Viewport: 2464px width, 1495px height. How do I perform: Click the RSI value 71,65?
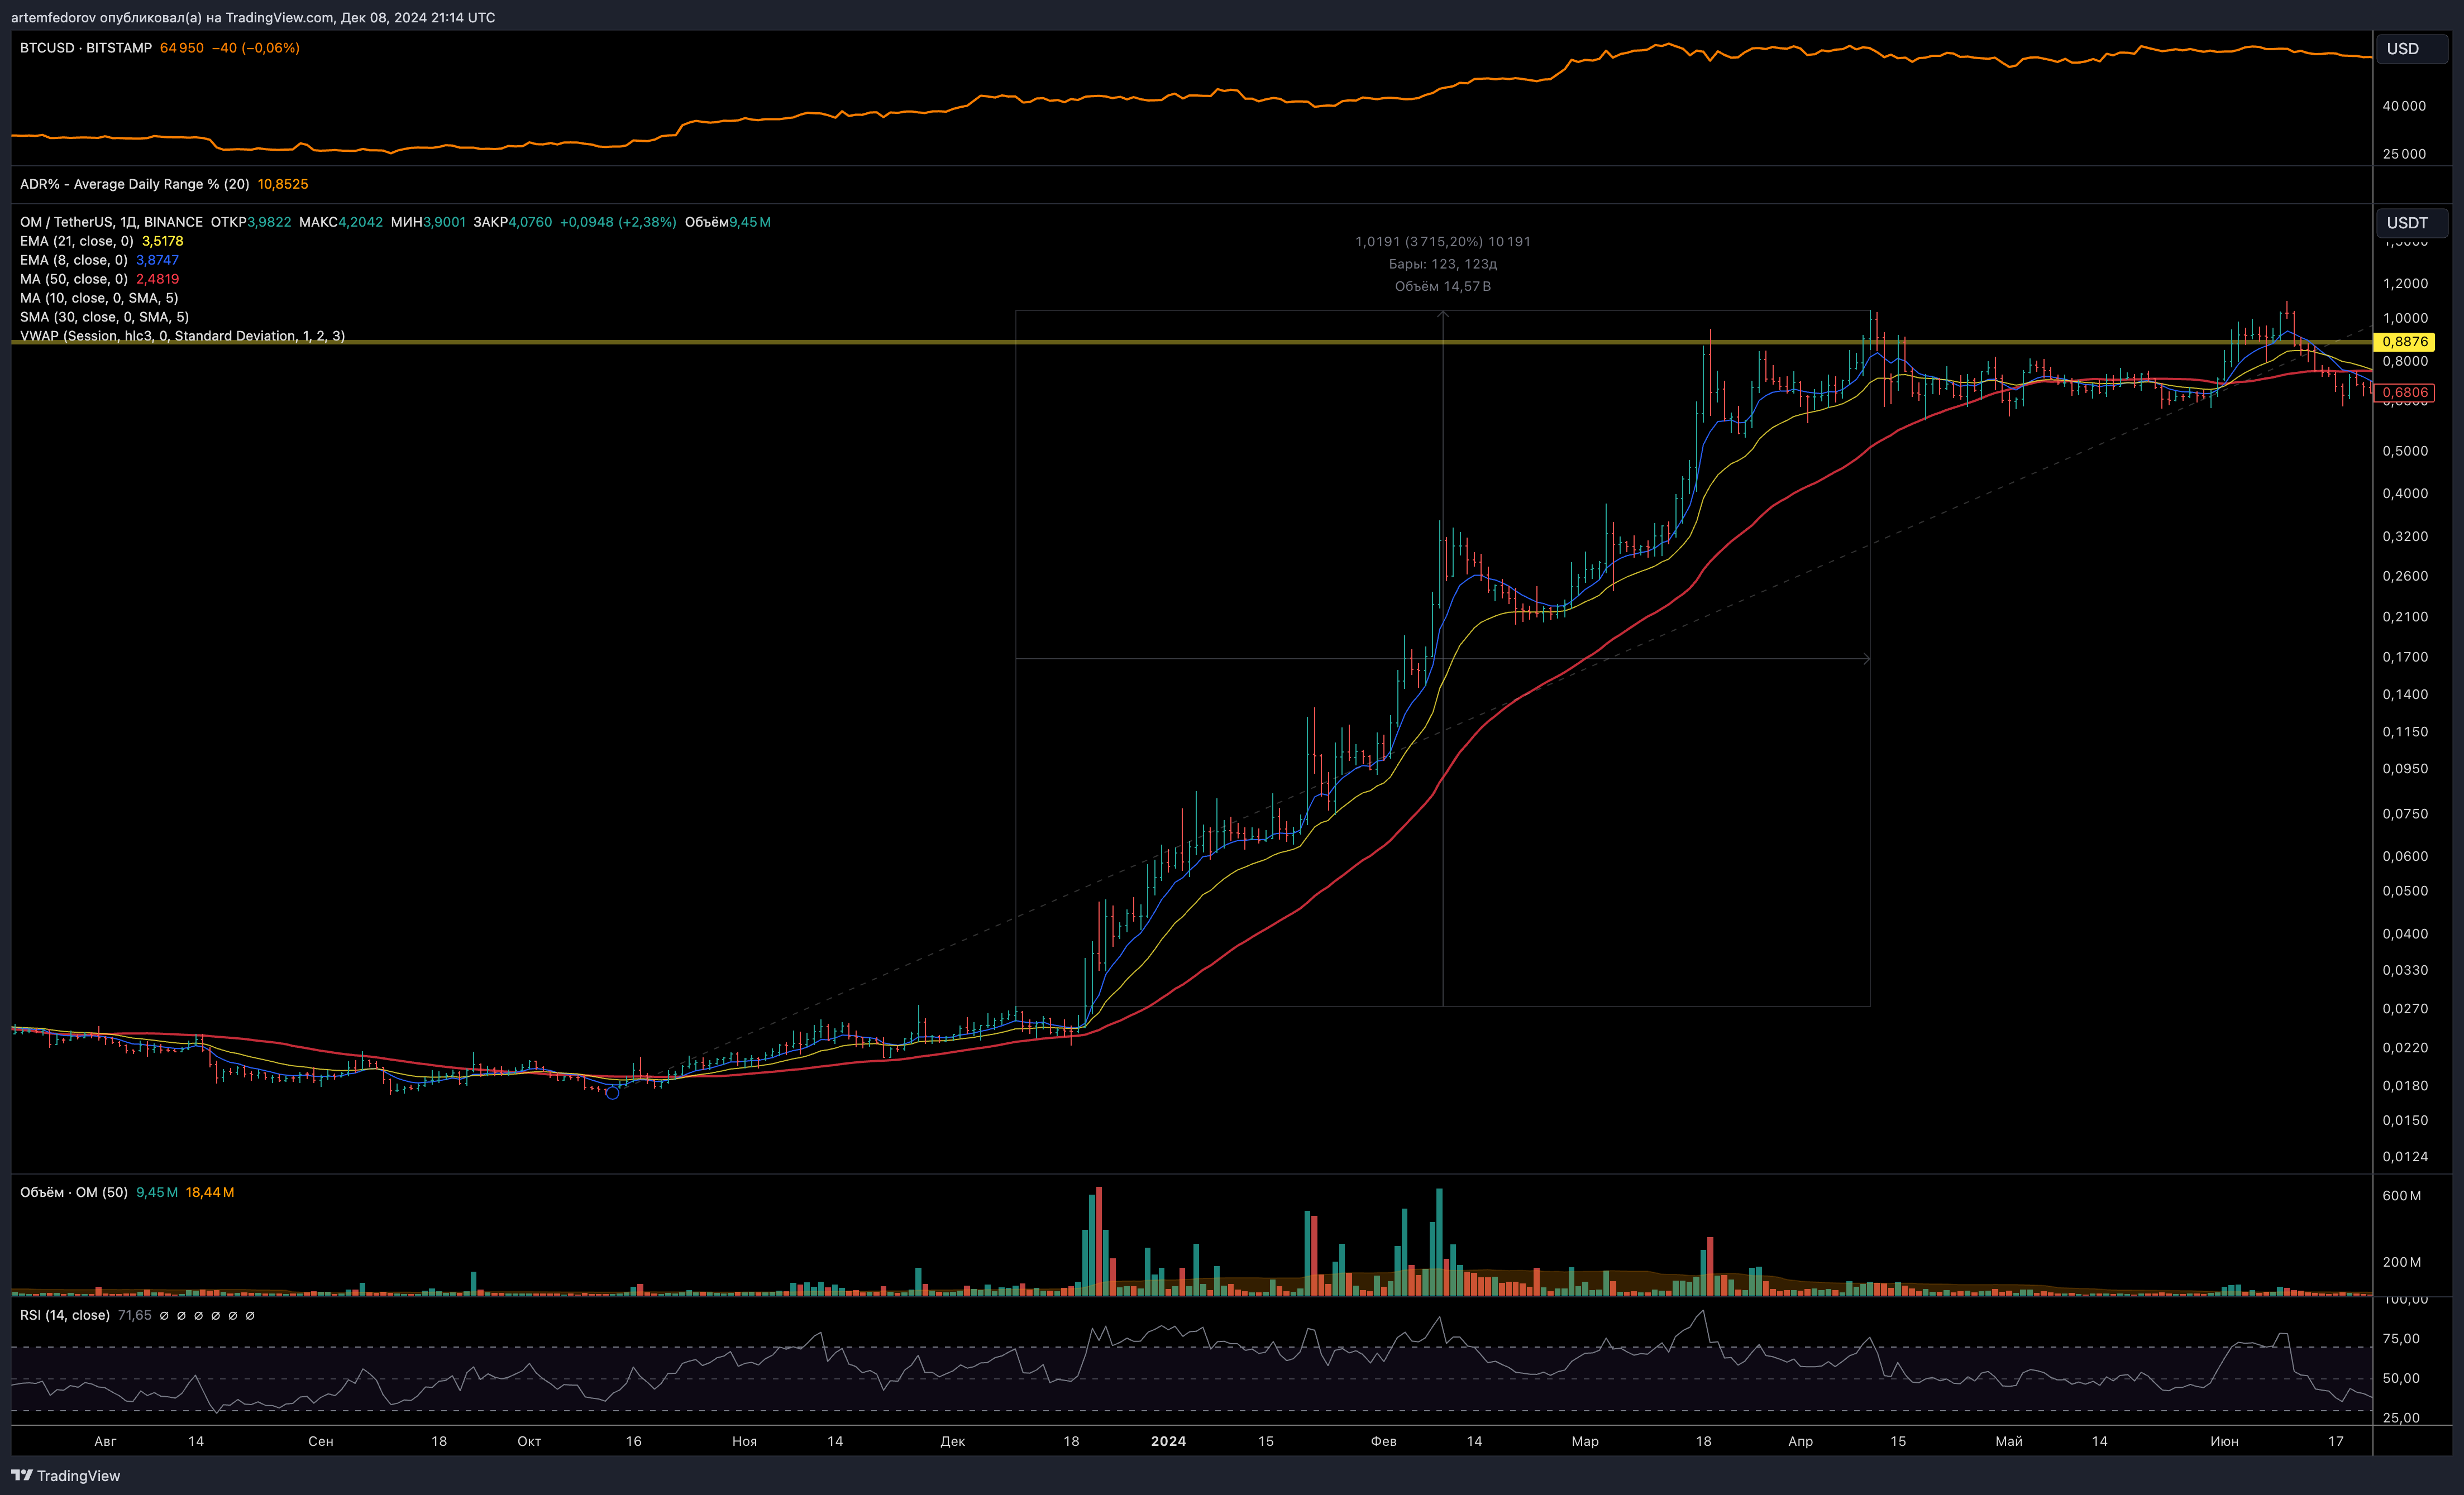(135, 1315)
